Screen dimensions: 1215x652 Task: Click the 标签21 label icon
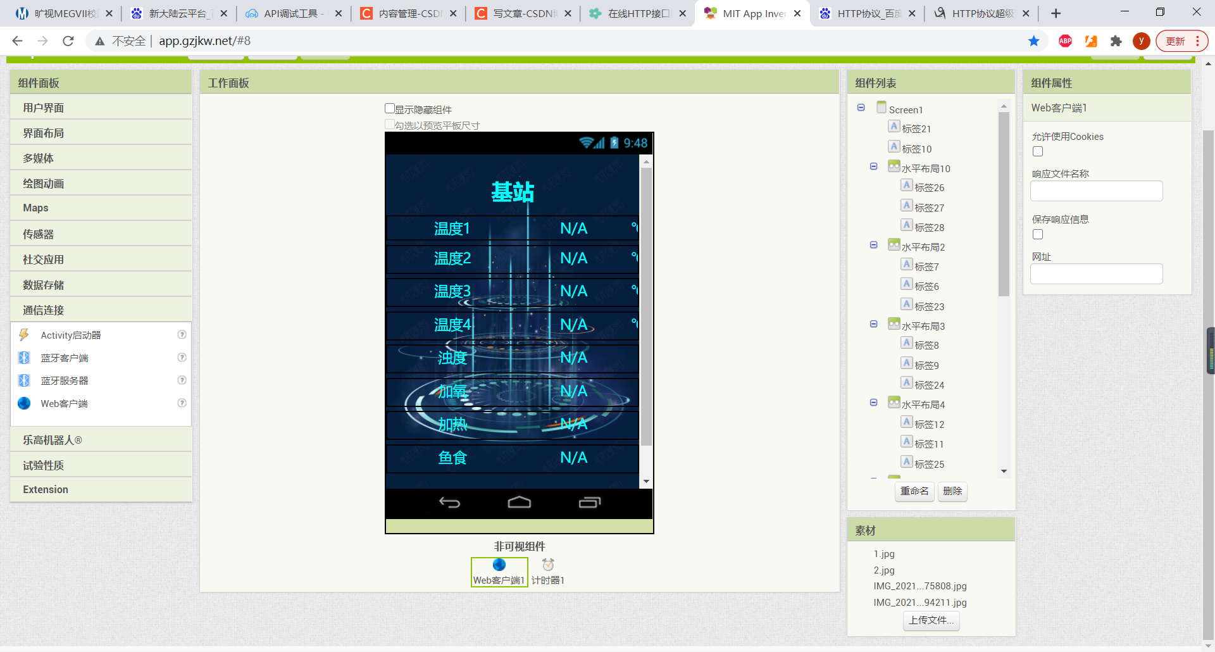[x=894, y=127]
